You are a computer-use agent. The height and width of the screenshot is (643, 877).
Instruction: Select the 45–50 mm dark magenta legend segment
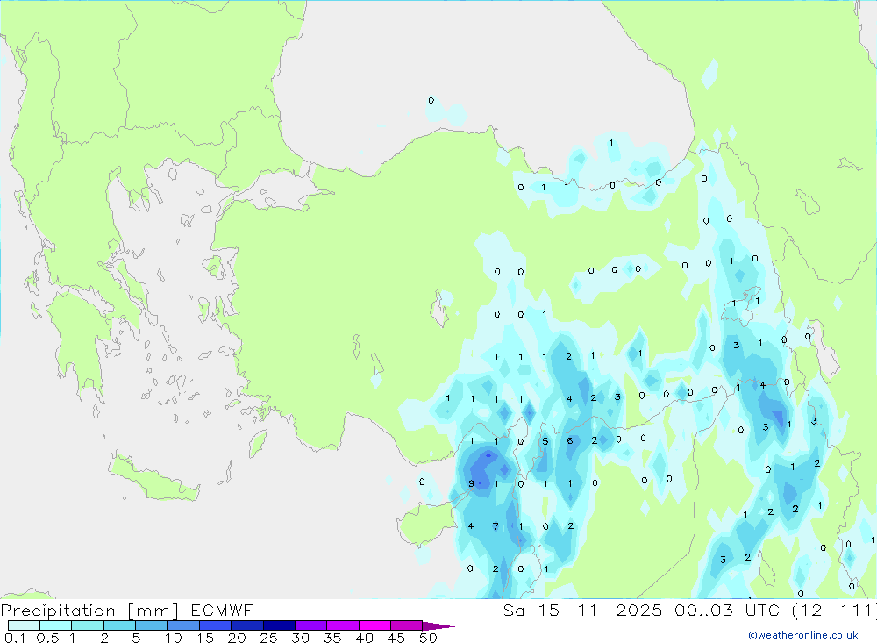(407, 625)
